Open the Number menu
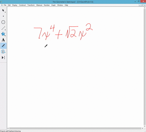 tap(47, 5)
